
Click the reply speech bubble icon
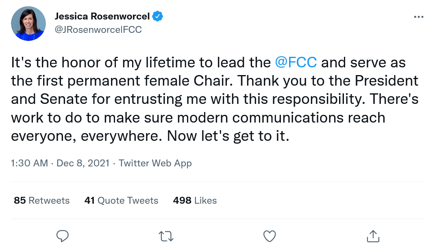point(62,236)
